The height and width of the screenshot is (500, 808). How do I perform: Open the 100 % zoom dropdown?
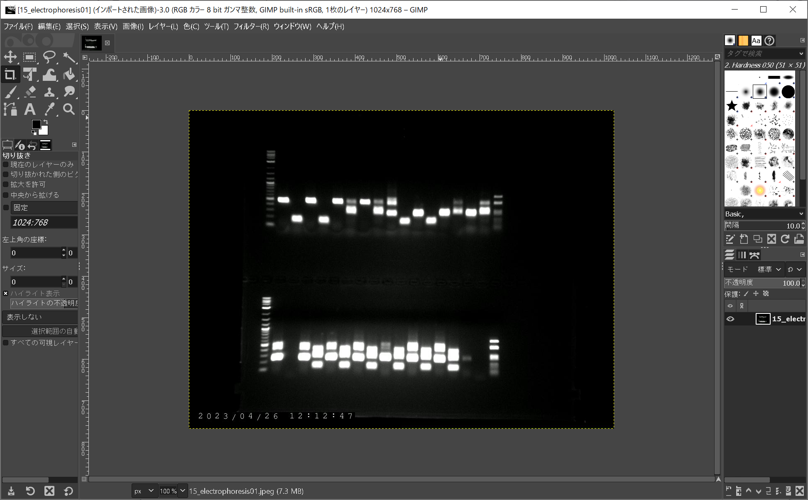182,491
